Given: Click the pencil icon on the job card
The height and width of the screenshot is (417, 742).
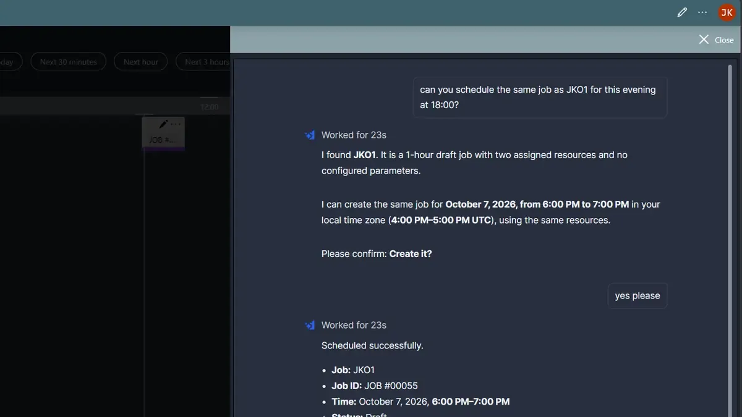Looking at the screenshot, I should (x=163, y=124).
